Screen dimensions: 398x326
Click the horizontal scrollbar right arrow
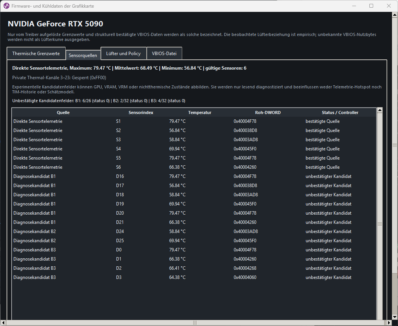click(389, 323)
